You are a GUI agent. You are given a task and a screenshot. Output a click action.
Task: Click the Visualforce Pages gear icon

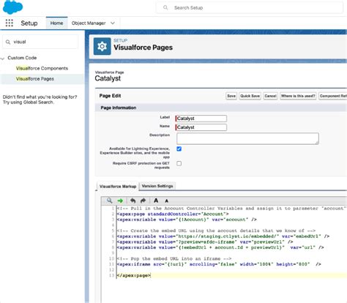pyautogui.click(x=102, y=46)
